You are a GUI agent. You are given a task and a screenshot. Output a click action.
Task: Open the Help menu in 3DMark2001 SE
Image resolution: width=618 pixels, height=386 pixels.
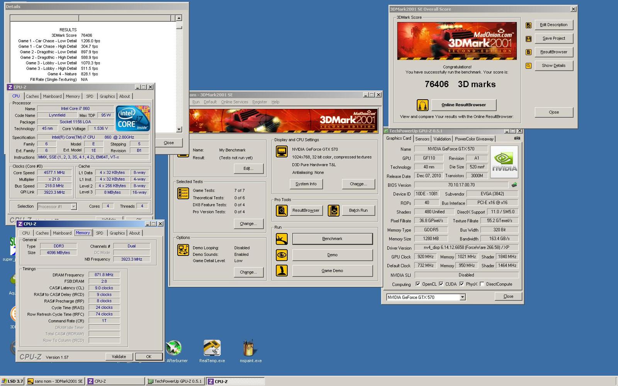275,102
